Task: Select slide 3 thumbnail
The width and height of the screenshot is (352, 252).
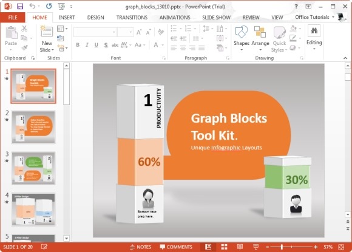Action: pos(33,168)
